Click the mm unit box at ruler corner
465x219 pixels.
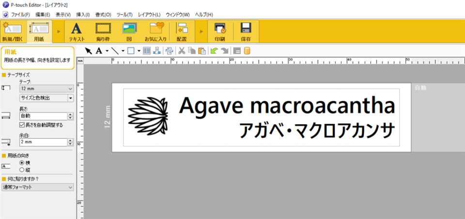tap(80, 60)
